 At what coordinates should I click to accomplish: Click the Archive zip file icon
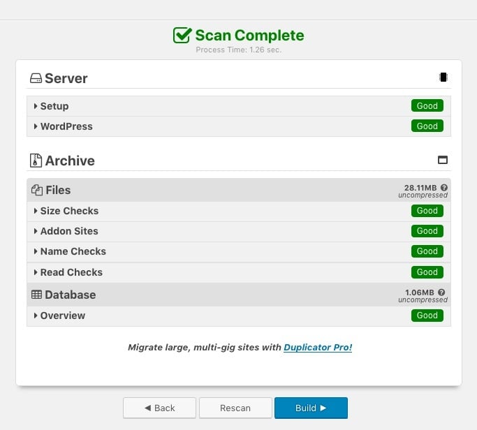pos(36,161)
